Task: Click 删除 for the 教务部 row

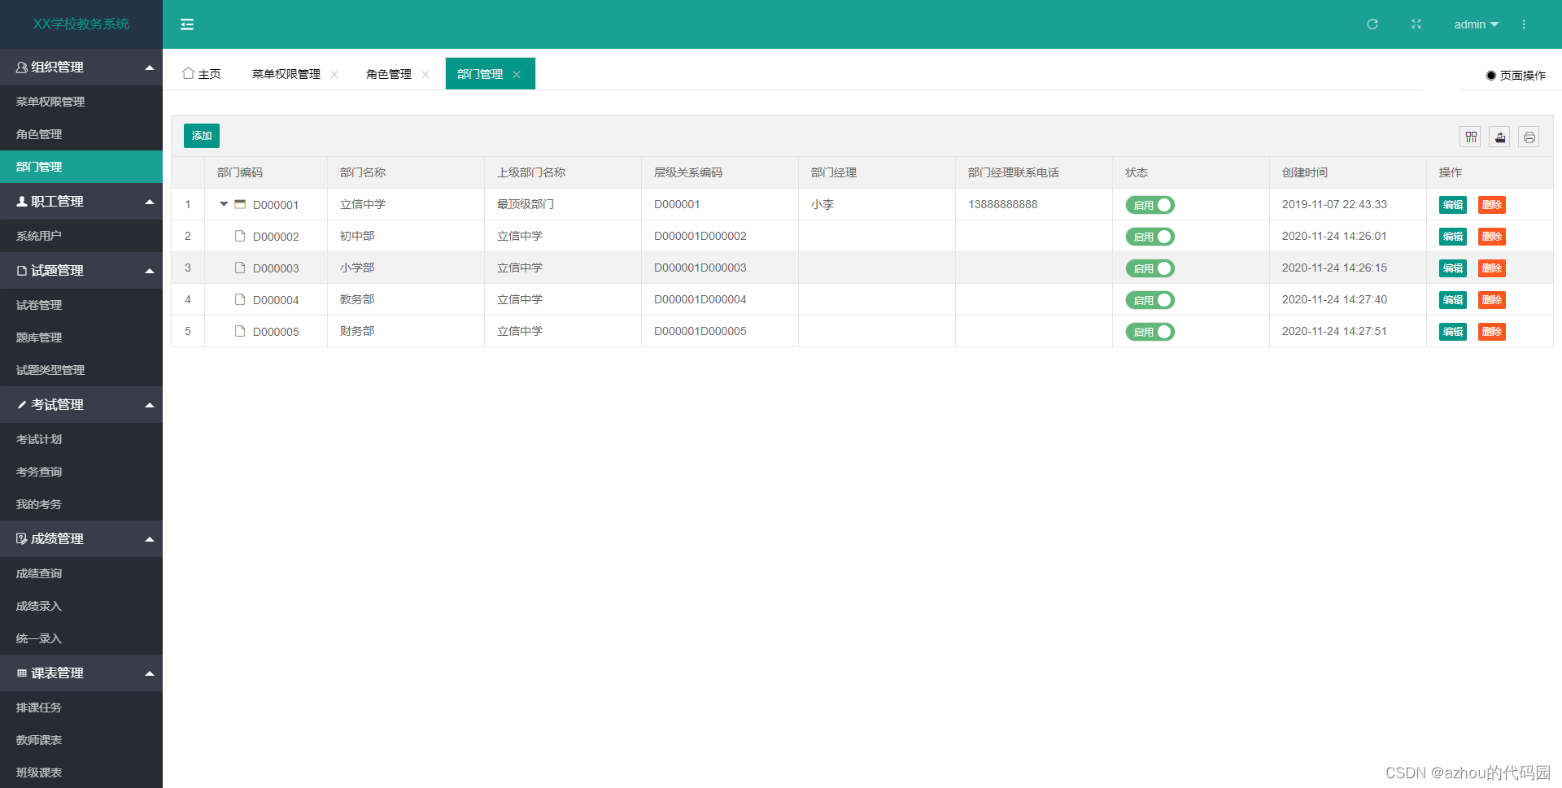Action: 1492,300
